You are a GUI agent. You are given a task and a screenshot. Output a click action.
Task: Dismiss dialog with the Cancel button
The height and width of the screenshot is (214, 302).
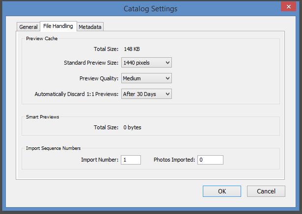point(266,191)
